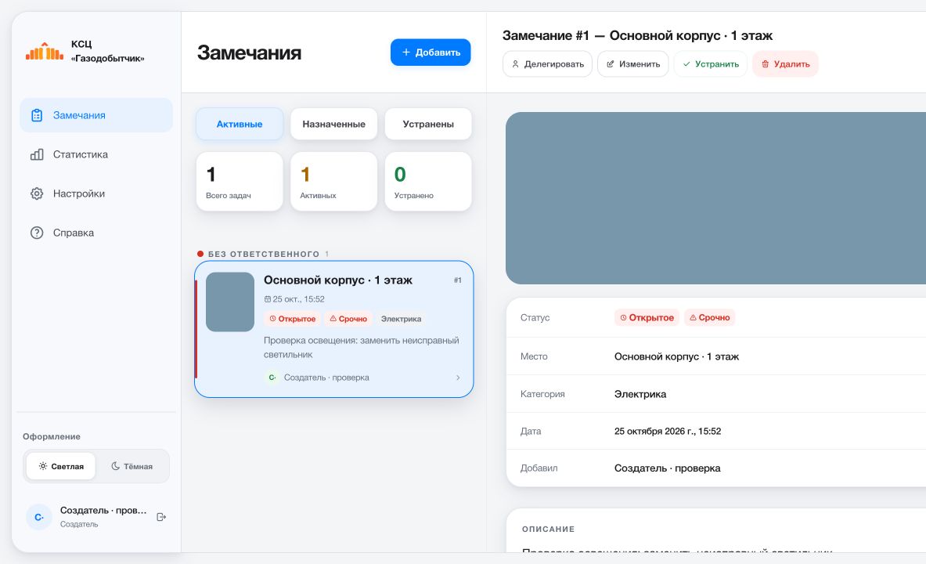
Task: Click the large photo preview in the detail panel
Action: click(x=715, y=198)
